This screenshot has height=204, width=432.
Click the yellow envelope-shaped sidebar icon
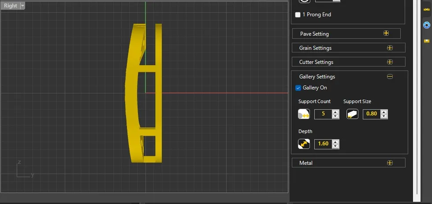point(426,41)
